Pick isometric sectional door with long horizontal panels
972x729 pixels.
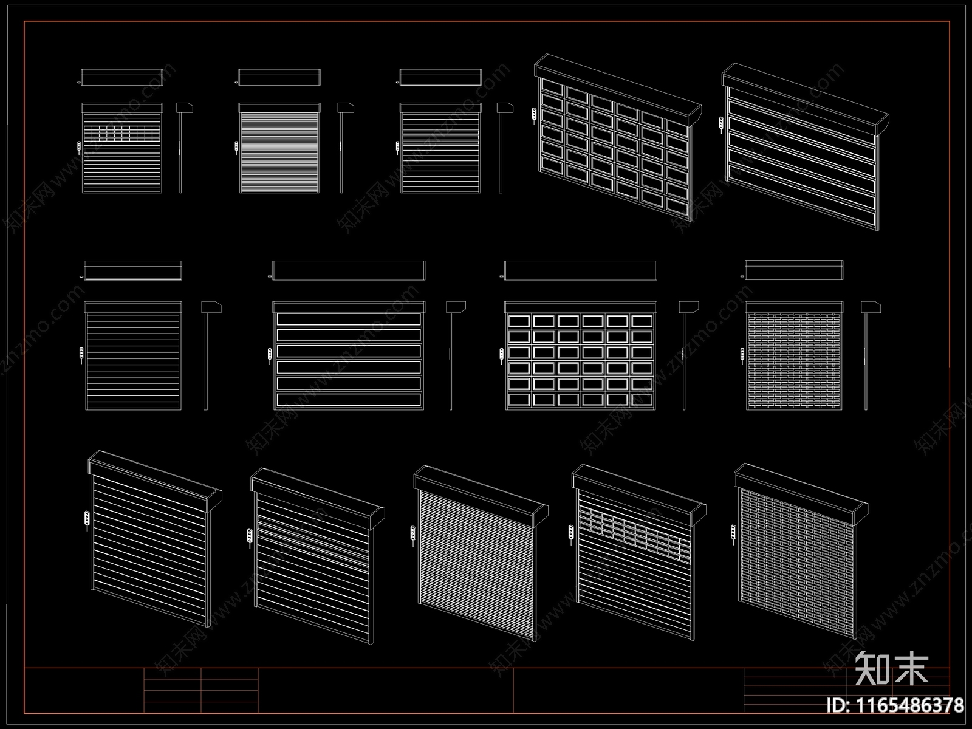coord(806,146)
